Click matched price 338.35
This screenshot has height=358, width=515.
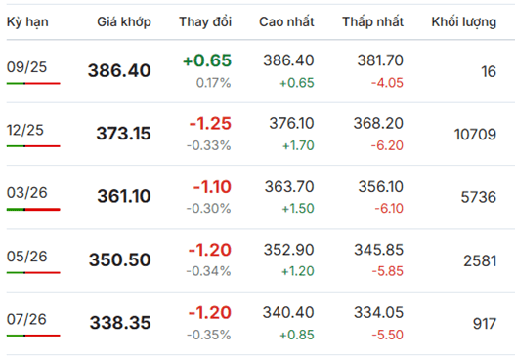coord(120,323)
